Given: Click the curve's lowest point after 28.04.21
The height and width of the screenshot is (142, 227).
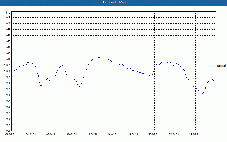Looking at the screenshot, I should click(201, 94).
